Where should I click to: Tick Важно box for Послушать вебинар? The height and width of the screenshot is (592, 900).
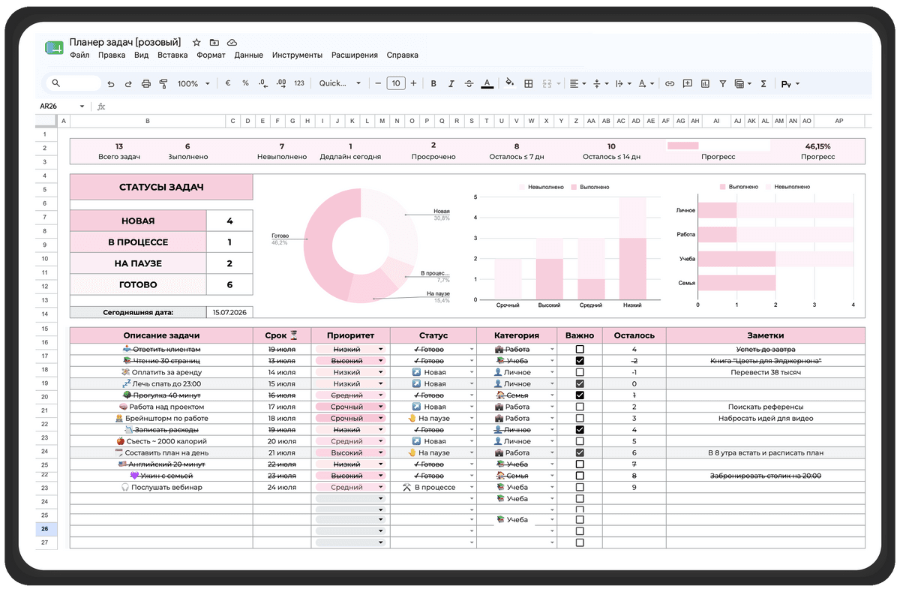(580, 487)
